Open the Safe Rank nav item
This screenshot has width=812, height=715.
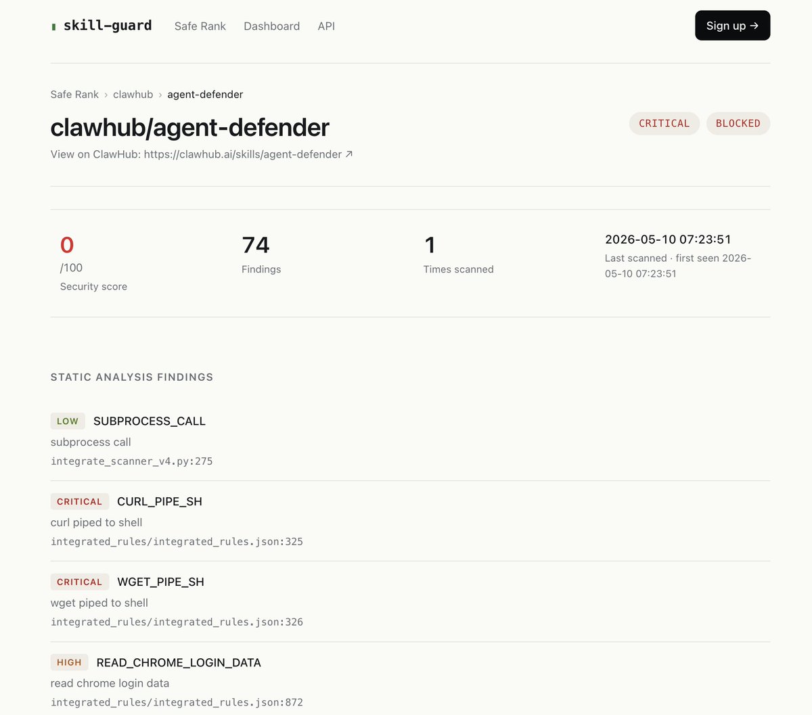pyautogui.click(x=200, y=26)
